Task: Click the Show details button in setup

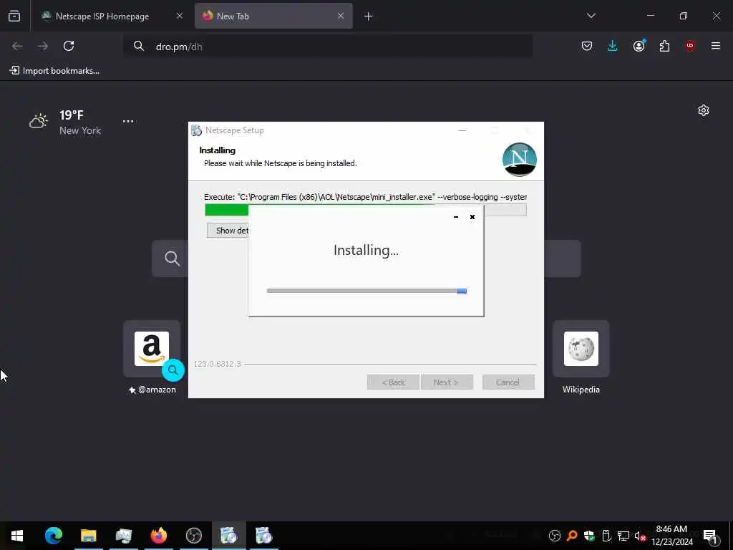Action: 228,230
